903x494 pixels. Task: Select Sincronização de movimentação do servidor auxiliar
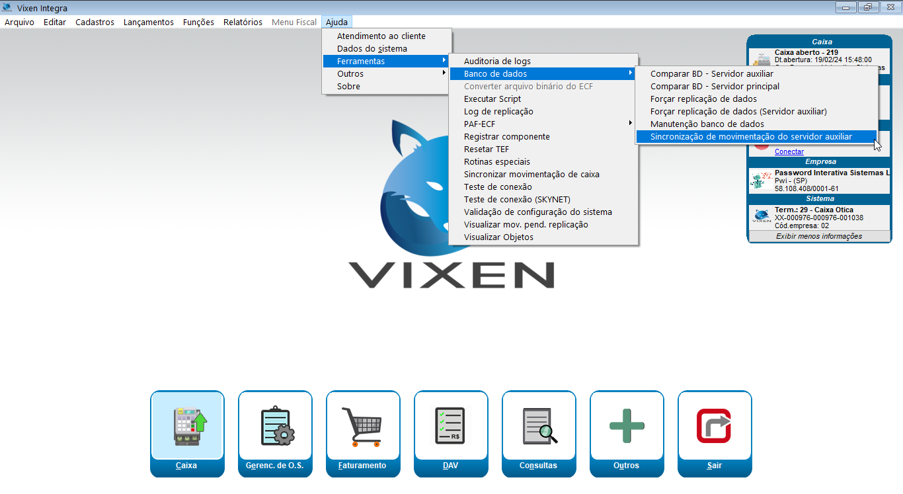point(751,137)
